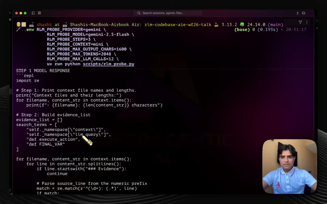Click the download/update icon in title bar
Screen dimensions: 327x204
point(298,13)
